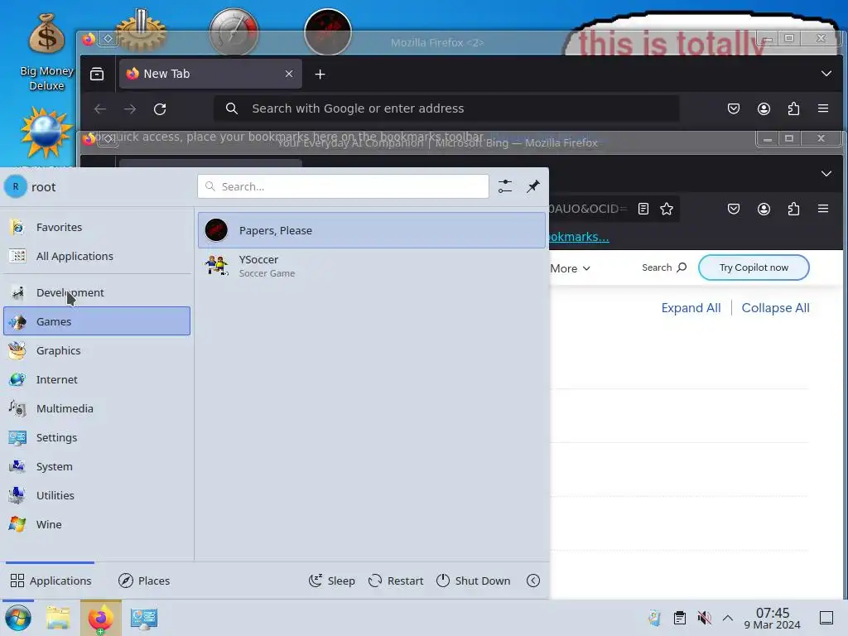Expand the list all tabs chevron in the New Tab window
Image resolution: width=848 pixels, height=636 pixels.
[x=826, y=74]
